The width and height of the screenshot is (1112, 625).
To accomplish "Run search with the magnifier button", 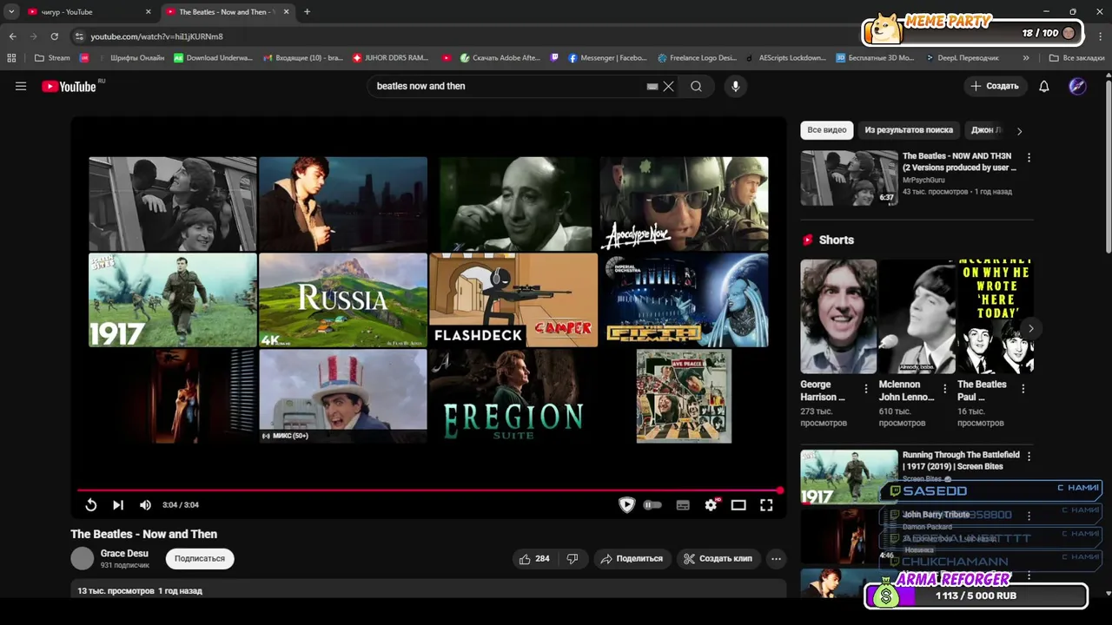I will tap(696, 86).
